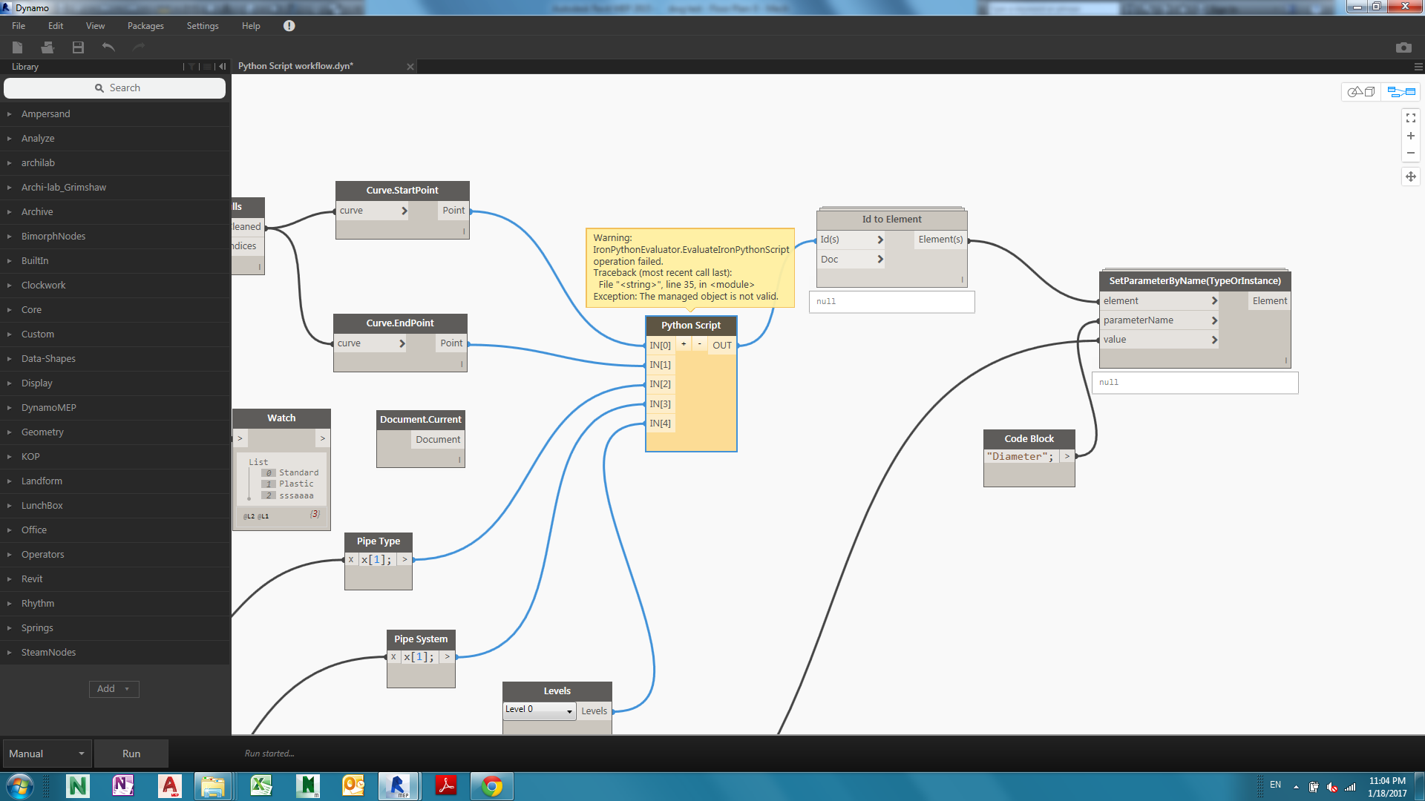Click the Undo arrow icon
Screen dimensions: 1425x801
108,47
